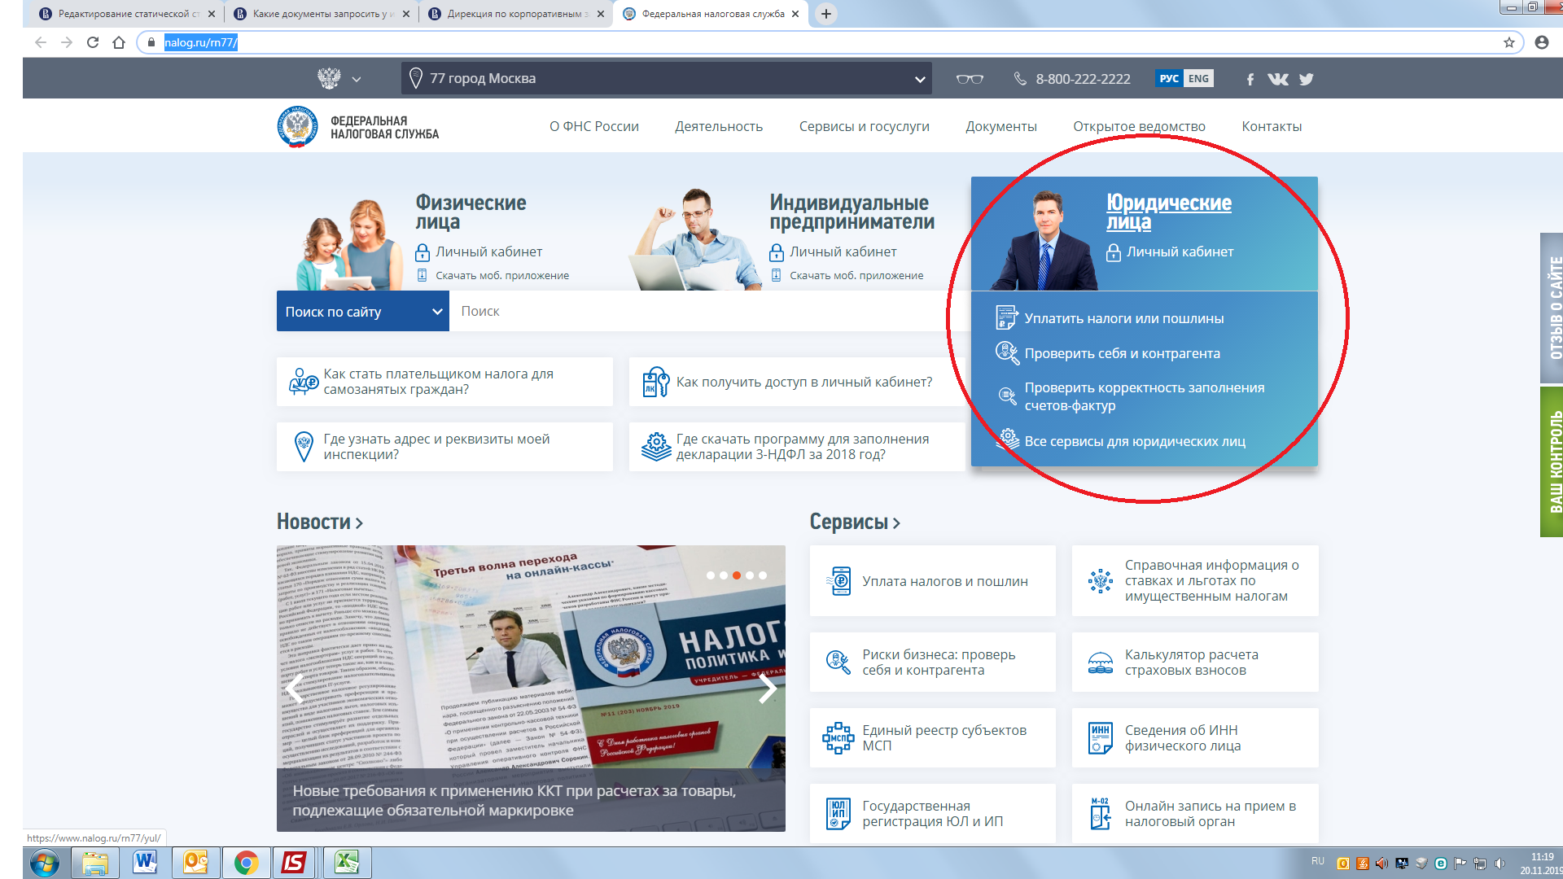Viewport: 1563px width, 879px height.
Task: Open the VK social icon
Action: 1277,79
